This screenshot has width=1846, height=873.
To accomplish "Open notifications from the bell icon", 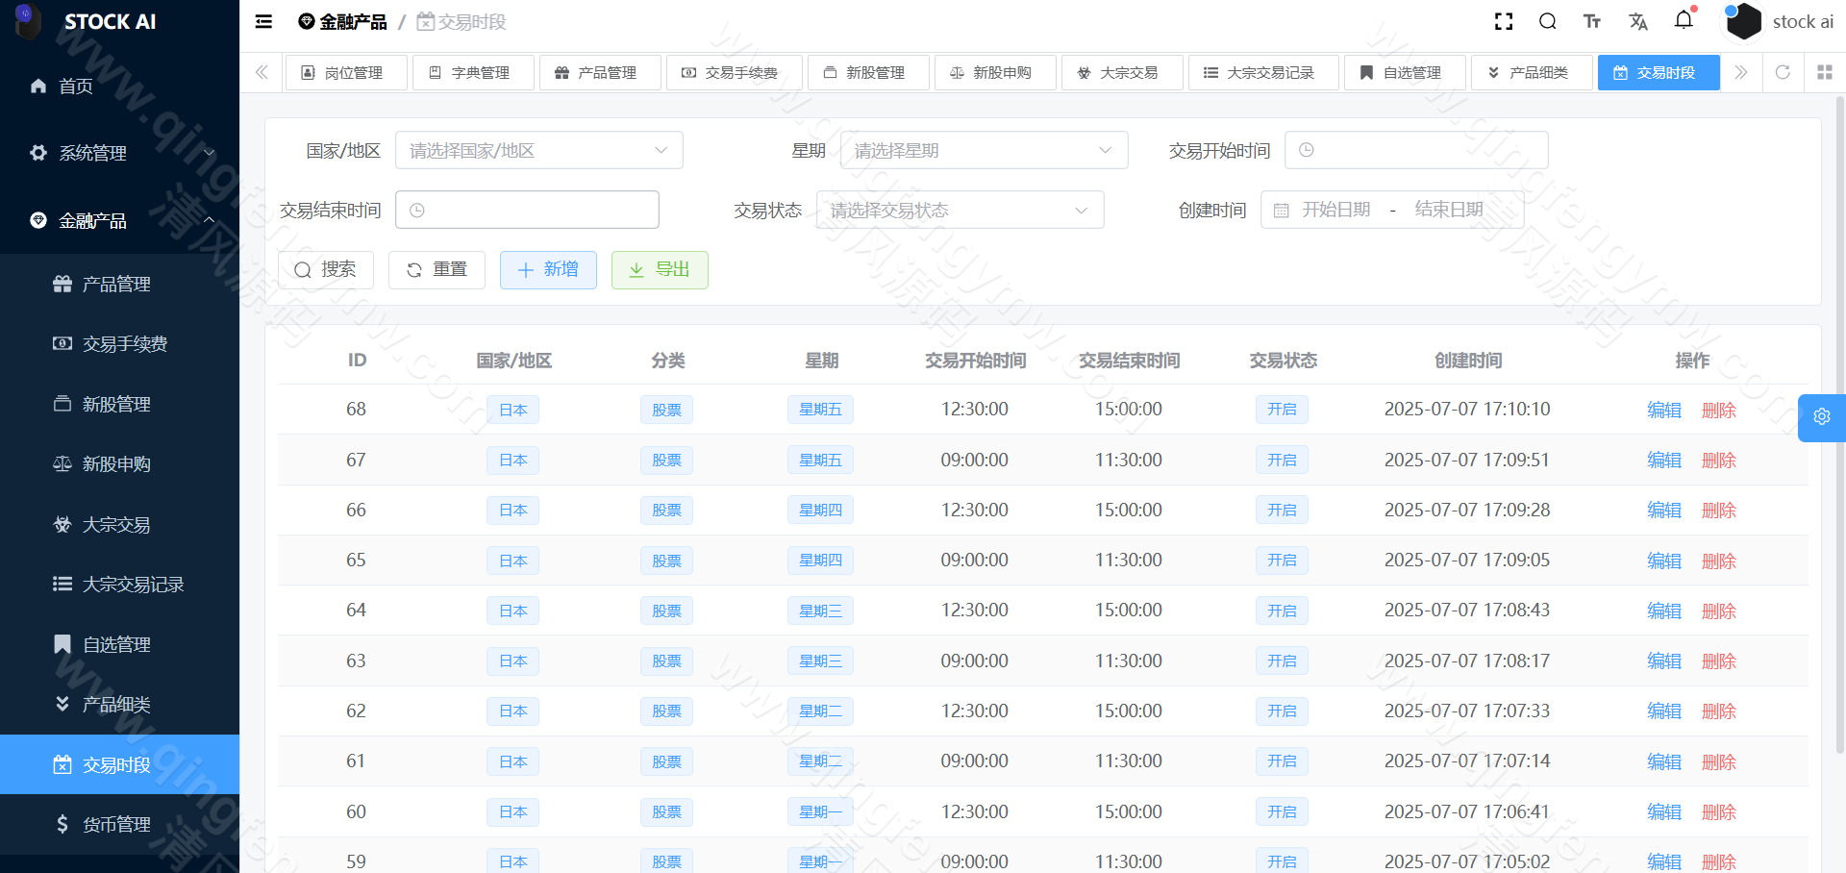I will (x=1684, y=20).
